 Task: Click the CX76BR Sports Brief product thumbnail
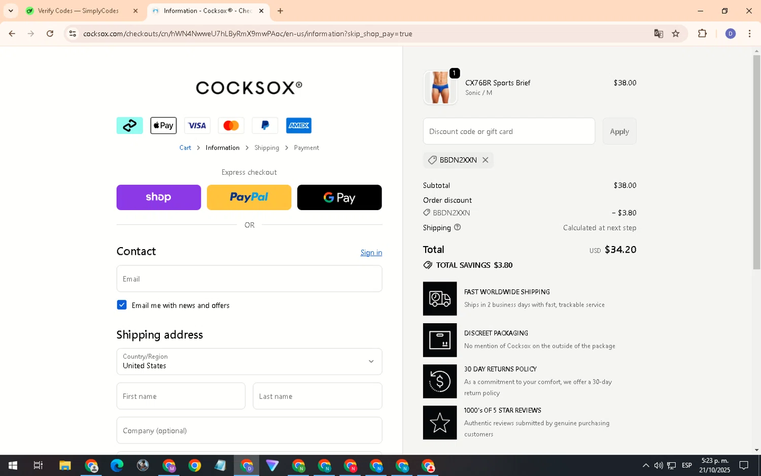[440, 87]
